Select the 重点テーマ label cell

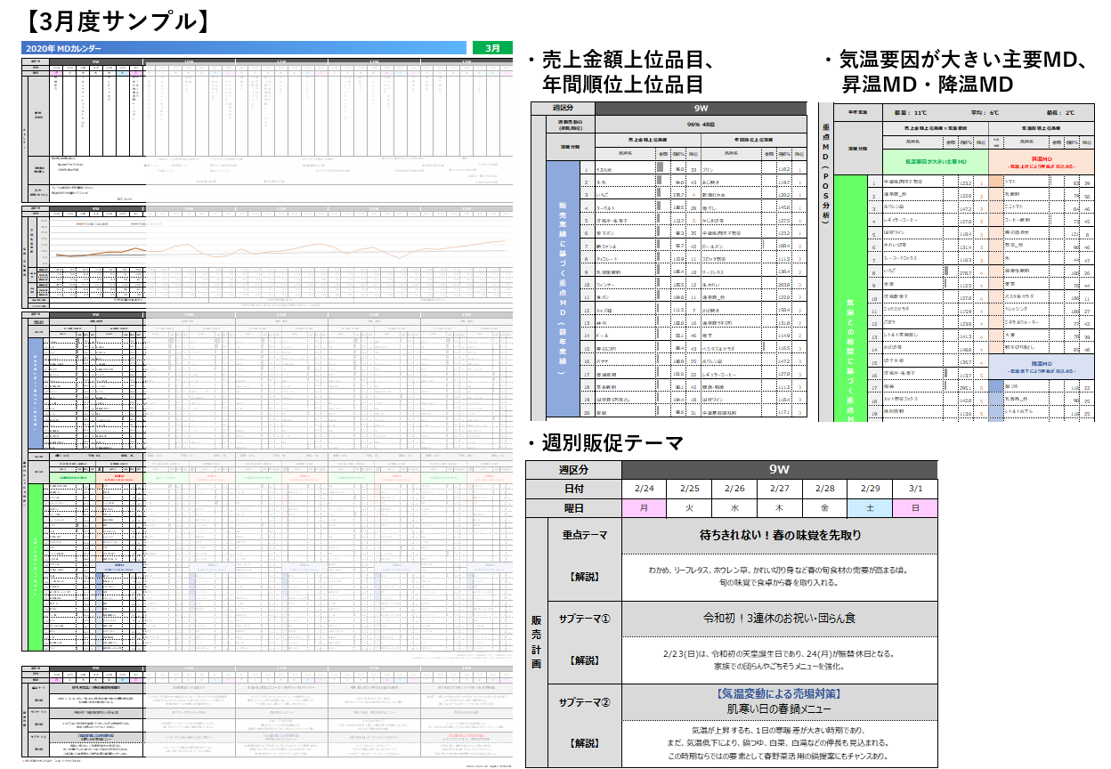(x=585, y=536)
